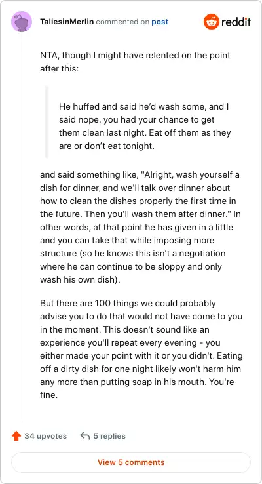Viewport: 262px width, 484px height.
Task: Click the paragraph starting "But there are 100"
Action: 141,349
